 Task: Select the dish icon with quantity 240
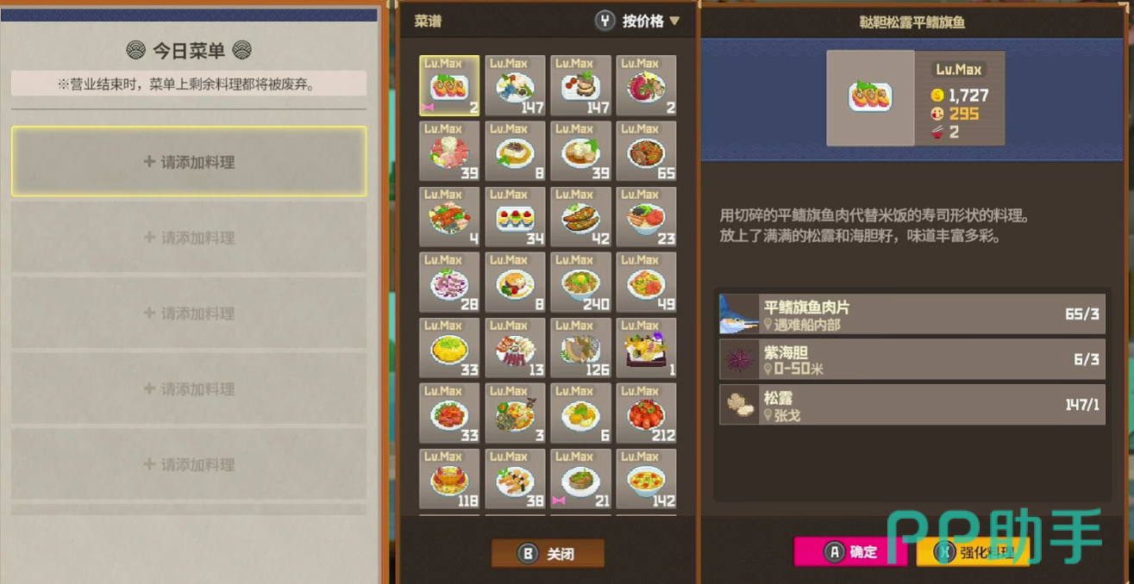tap(580, 282)
